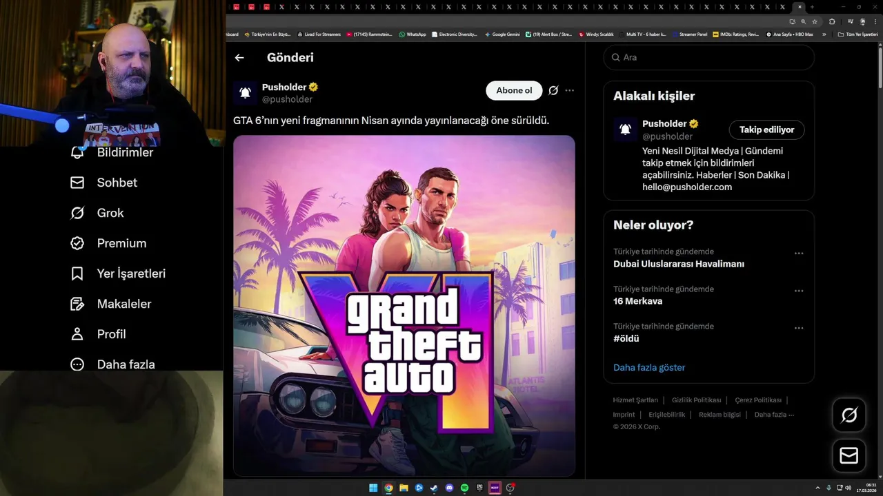Open the Windy Sıcaklık bookmark
The height and width of the screenshot is (496, 883).
(x=597, y=34)
